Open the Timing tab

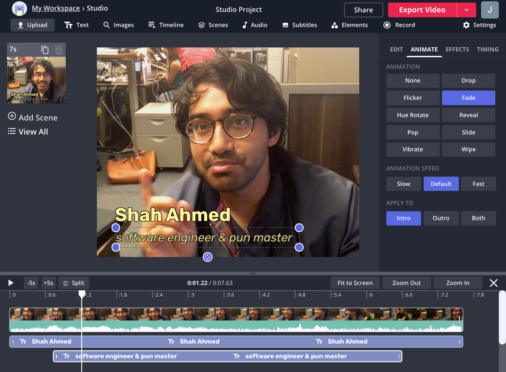coord(487,49)
